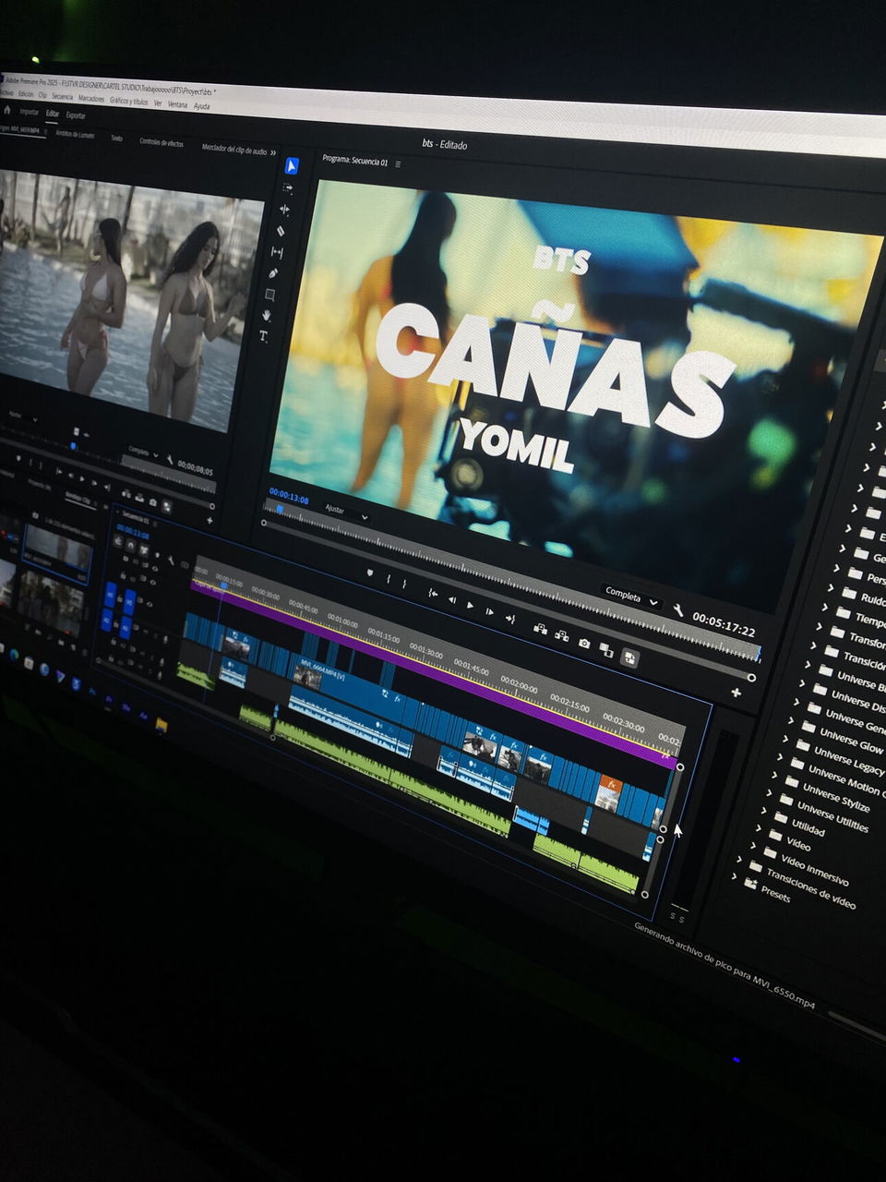
Task: Click the Home icon in the header
Action: click(x=7, y=110)
